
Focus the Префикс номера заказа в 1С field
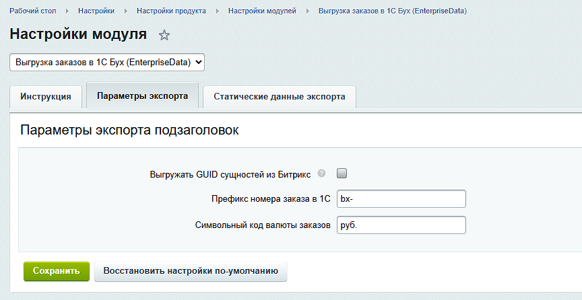[401, 199]
